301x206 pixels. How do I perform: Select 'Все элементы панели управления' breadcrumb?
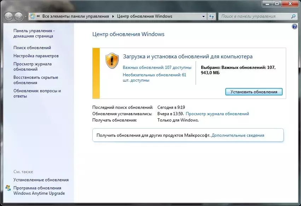click(76, 16)
